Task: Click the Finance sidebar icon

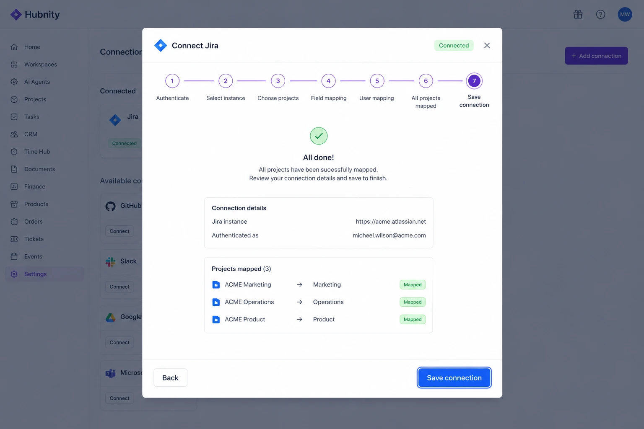Action: (14, 186)
